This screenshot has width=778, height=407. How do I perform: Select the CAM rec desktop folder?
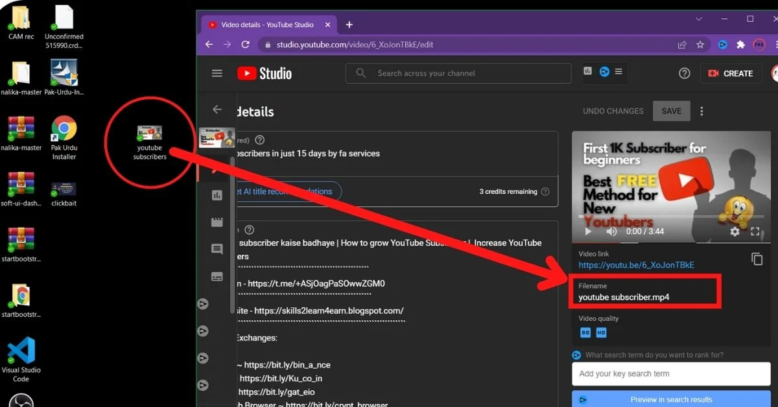pyautogui.click(x=21, y=23)
